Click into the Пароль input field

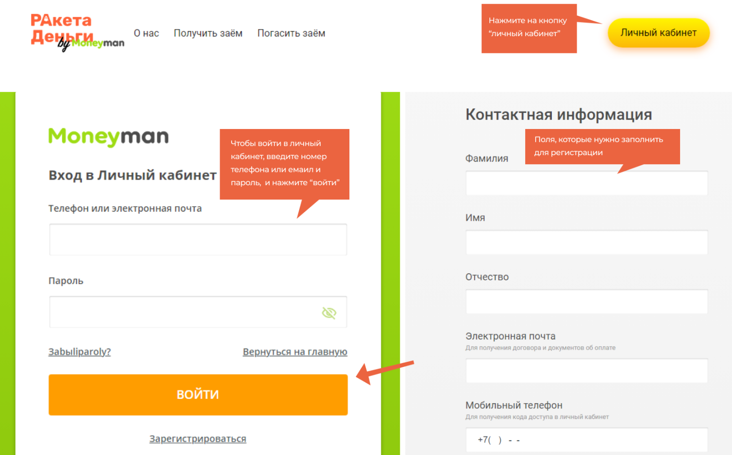183,312
